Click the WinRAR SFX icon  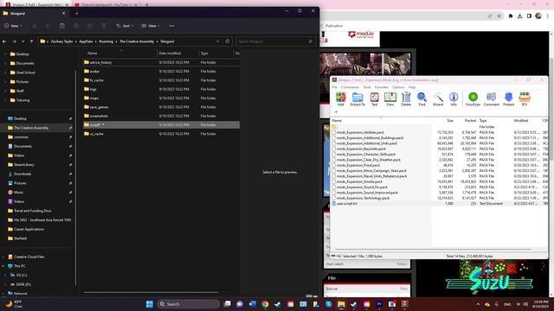(x=525, y=98)
